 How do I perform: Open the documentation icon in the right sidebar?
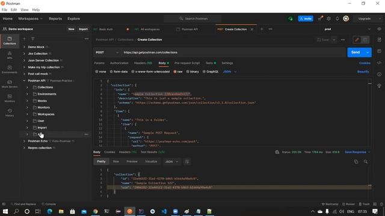pyautogui.click(x=380, y=40)
